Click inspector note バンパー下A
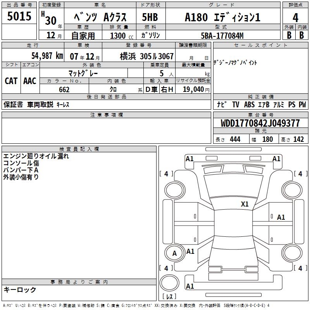310x310 pixels. 21,170
